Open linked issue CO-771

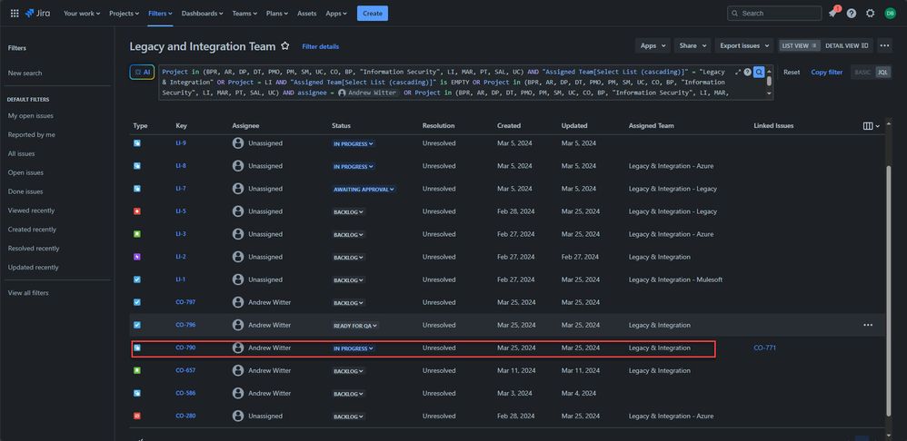tap(764, 348)
